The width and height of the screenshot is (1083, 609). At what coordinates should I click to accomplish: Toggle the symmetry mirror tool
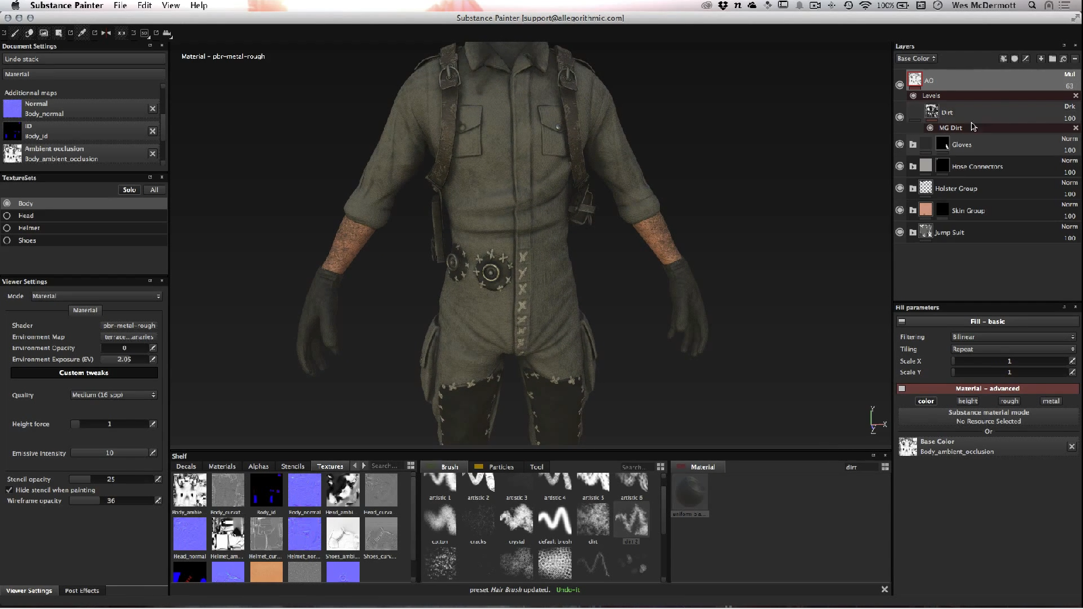click(106, 32)
